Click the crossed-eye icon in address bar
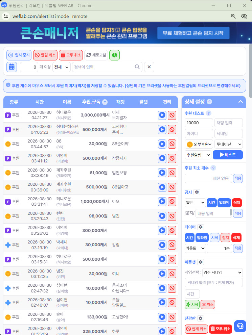Screen dimensions: 252x335 pyautogui.click(x=244, y=16)
